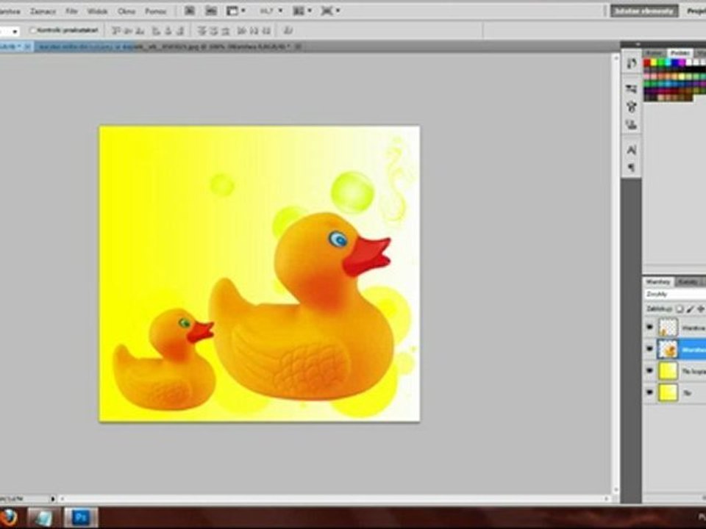Open the status bar info arrow

(x=53, y=499)
